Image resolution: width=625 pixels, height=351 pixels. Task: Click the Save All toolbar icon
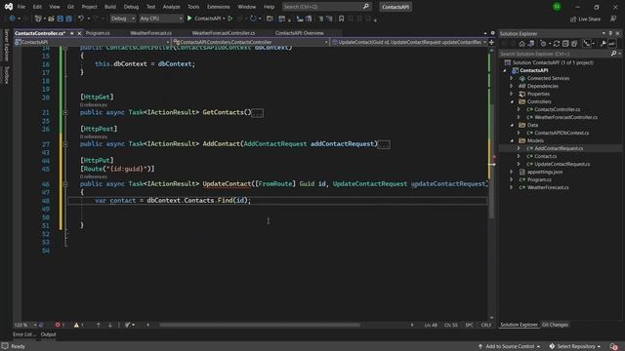pos(68,19)
